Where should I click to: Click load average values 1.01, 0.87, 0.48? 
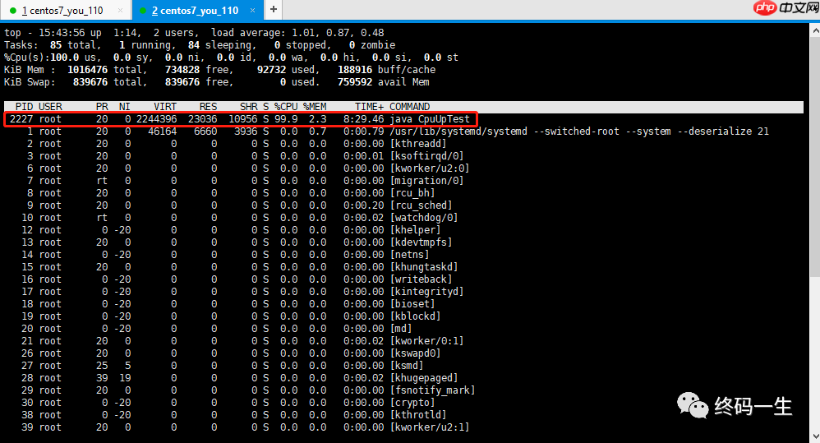[x=338, y=33]
